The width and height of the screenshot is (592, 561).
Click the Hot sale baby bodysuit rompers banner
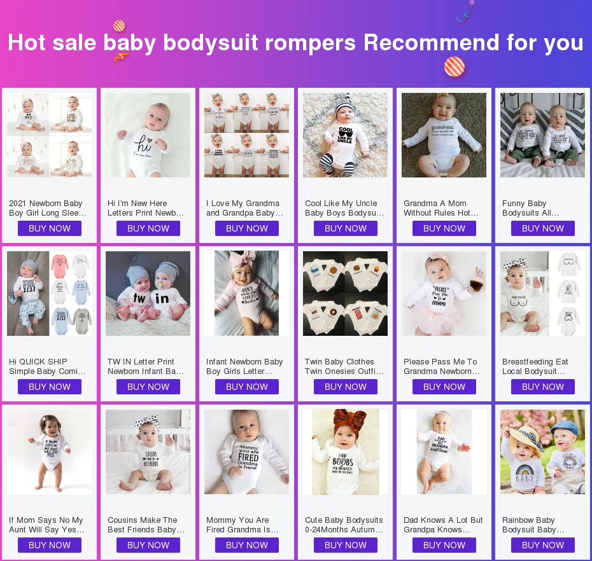click(296, 43)
